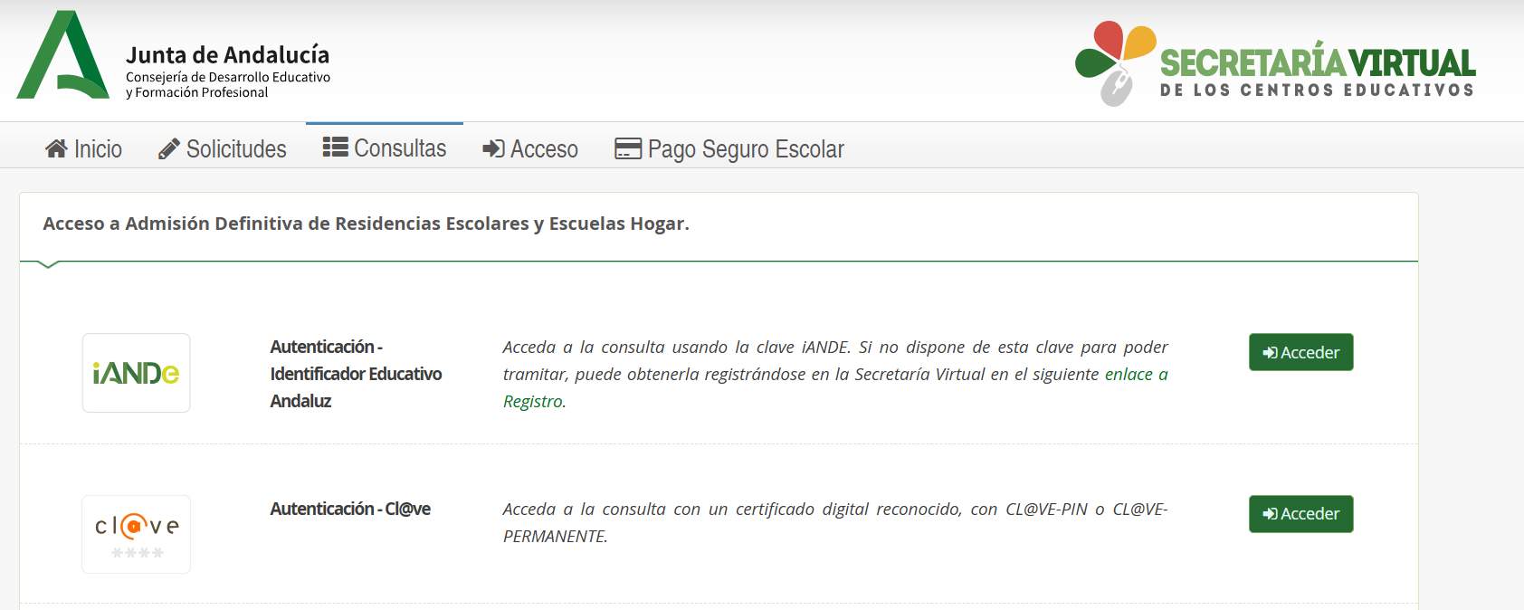Screen dimensions: 1524x610
Task: Click the sign-in arrow icon beside Acceso
Action: 493,148
